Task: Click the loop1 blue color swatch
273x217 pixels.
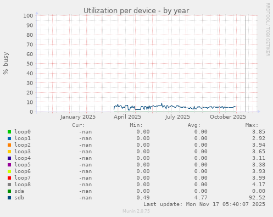Action: (9, 138)
